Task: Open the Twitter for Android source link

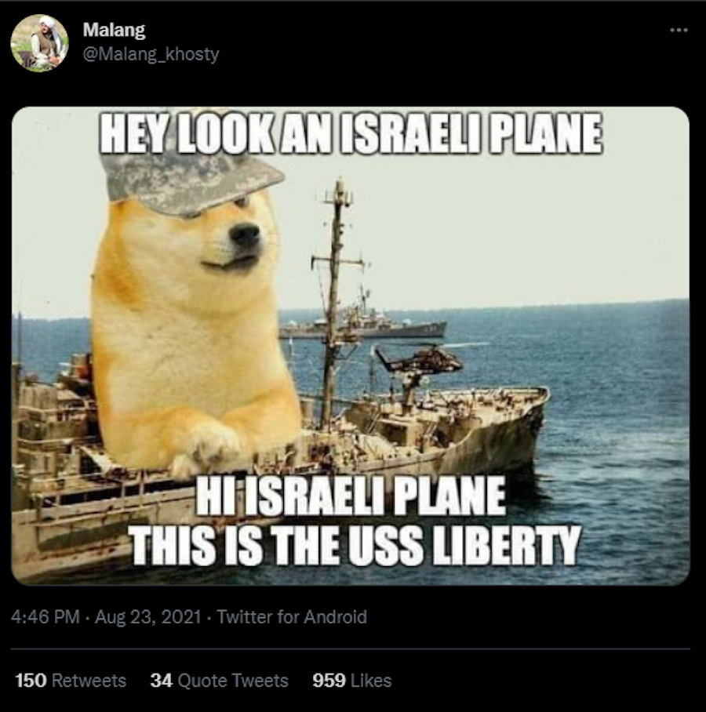Action: 292,617
